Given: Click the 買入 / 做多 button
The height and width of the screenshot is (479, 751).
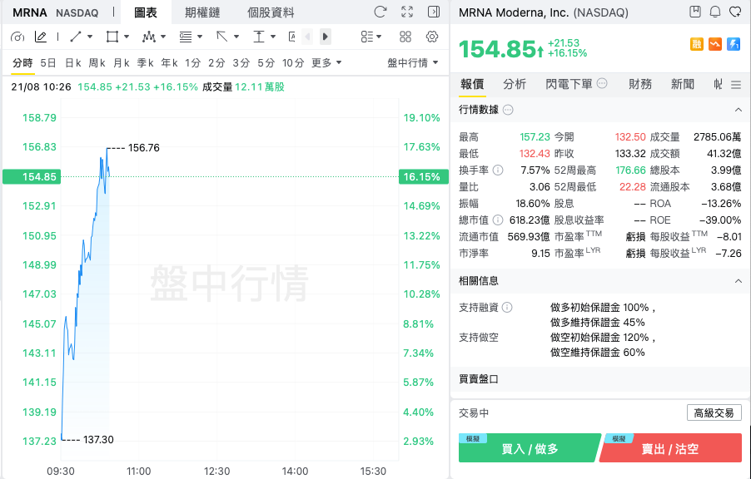Looking at the screenshot, I should point(530,448).
